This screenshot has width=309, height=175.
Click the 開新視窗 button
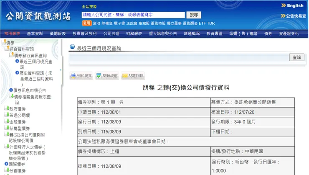(107, 76)
